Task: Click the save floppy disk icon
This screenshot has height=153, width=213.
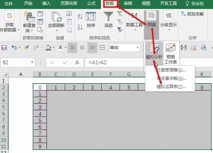Action: point(4,47)
